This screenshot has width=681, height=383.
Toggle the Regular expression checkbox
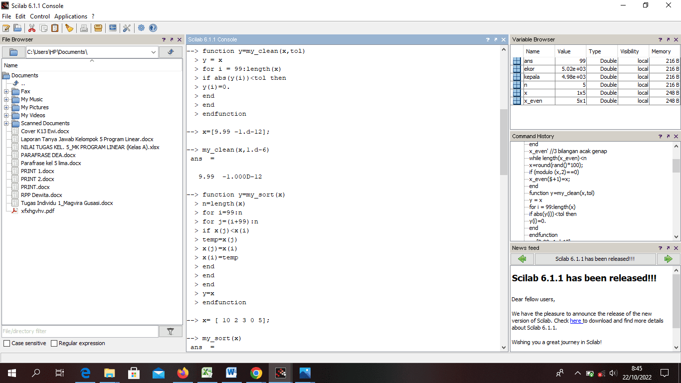(x=54, y=343)
